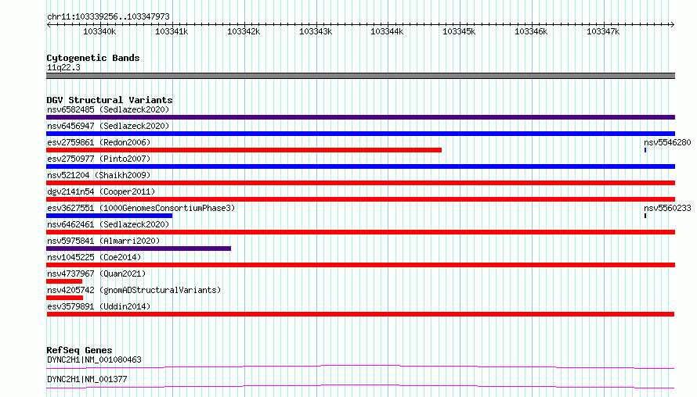Image resolution: width=697 pixels, height=397 pixels.
Task: Open esv3627551 (1000GenomesConsortiumPhase3) label
Action: coord(141,208)
